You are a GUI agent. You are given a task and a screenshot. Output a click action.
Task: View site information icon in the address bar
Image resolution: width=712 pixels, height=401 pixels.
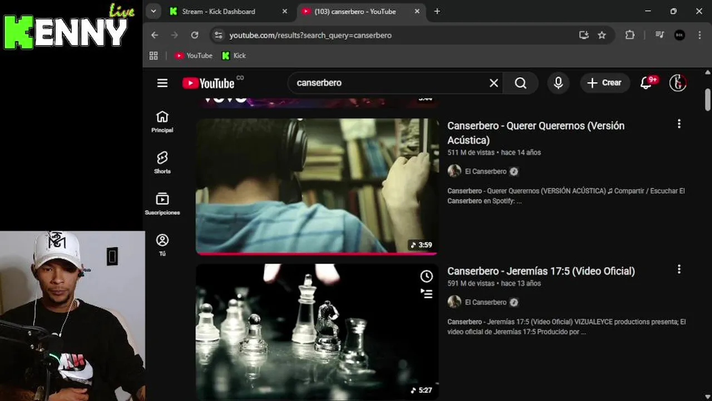click(x=219, y=35)
